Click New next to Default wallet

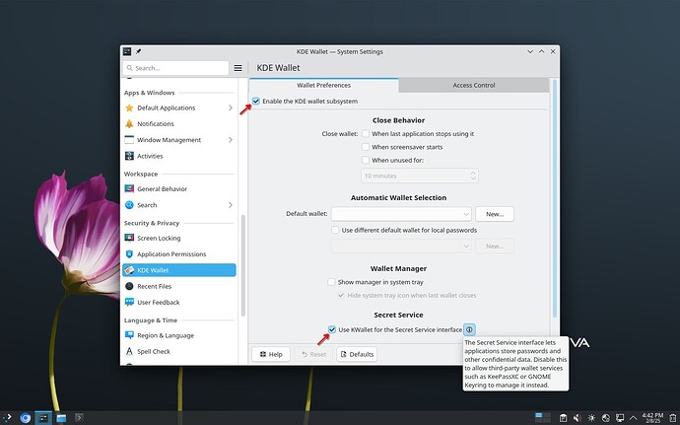[495, 214]
